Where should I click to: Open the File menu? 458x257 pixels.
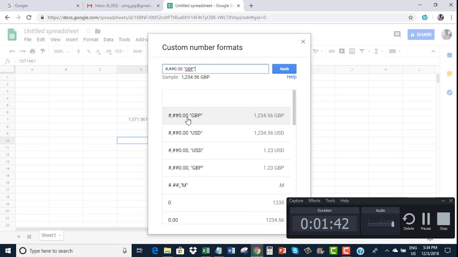[x=28, y=40]
